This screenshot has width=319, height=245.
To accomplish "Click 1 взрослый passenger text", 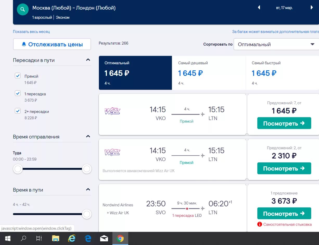I will click(42, 17).
